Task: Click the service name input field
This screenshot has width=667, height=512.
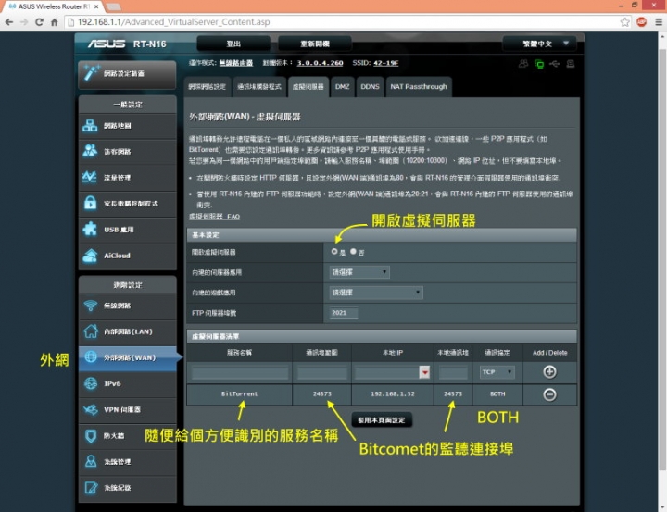Action: click(240, 373)
